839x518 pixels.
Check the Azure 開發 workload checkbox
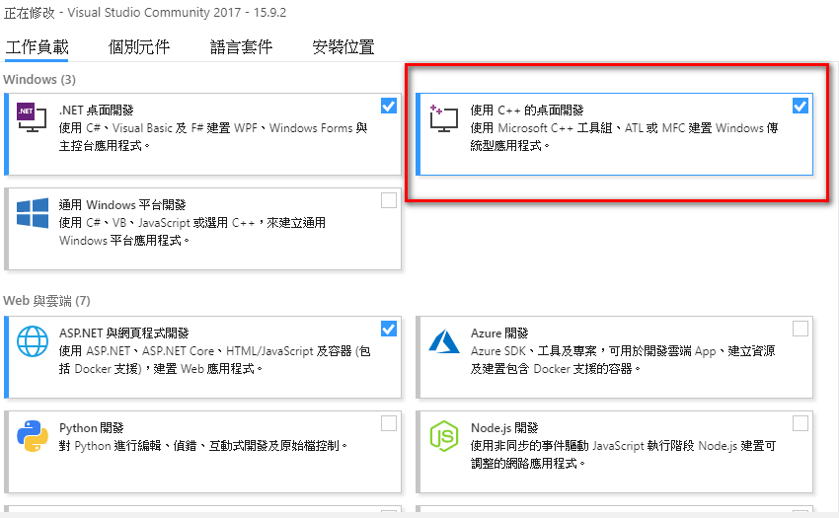pyautogui.click(x=801, y=329)
